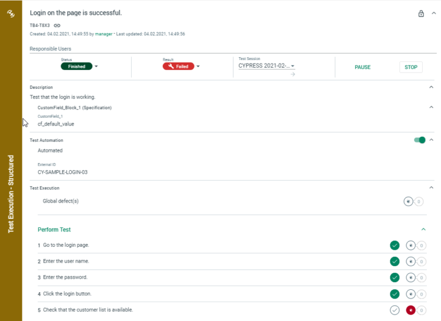Screen dimensions: 441x321
Task: Click the title Login on the page is successful
Action: coord(76,13)
